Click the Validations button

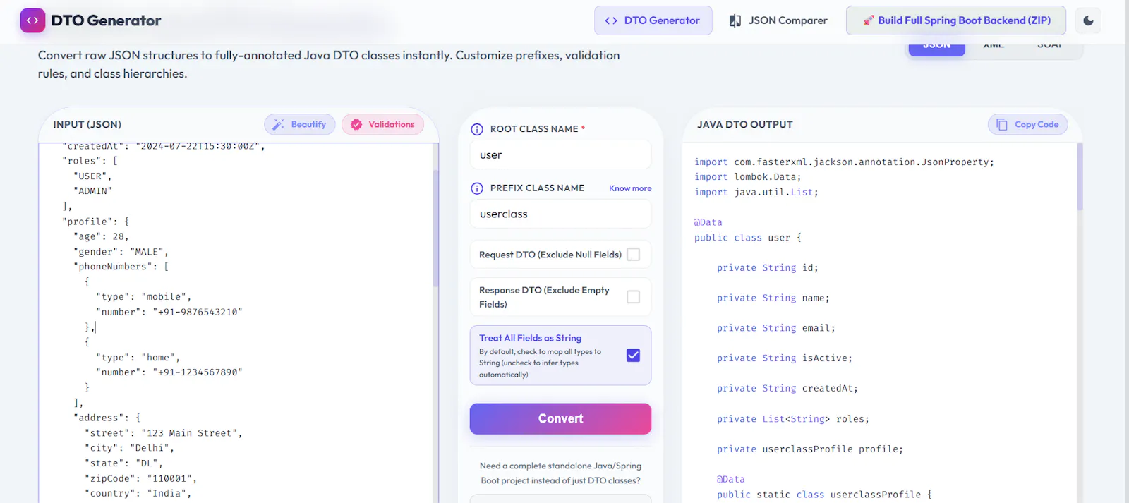coord(382,124)
